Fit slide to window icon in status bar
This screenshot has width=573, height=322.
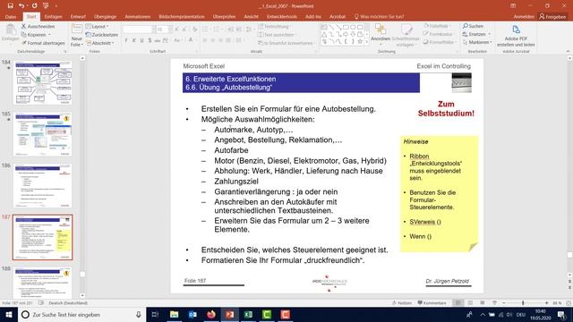569,303
